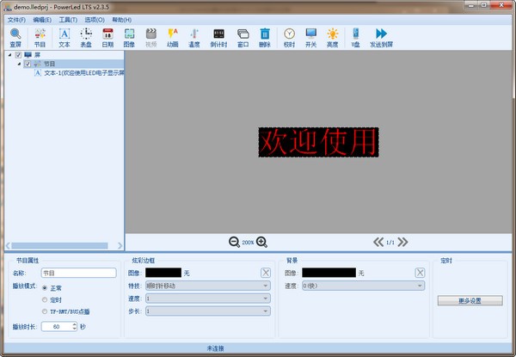Click the 名称 name input field
Image resolution: width=516 pixels, height=357 pixels.
(x=77, y=273)
